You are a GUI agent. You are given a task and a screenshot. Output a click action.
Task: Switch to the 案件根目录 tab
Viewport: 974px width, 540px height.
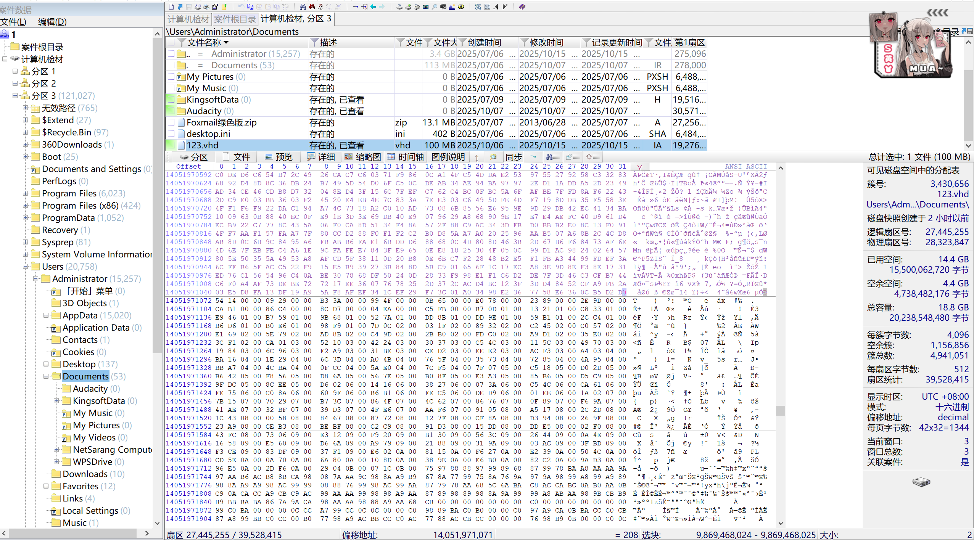[235, 19]
